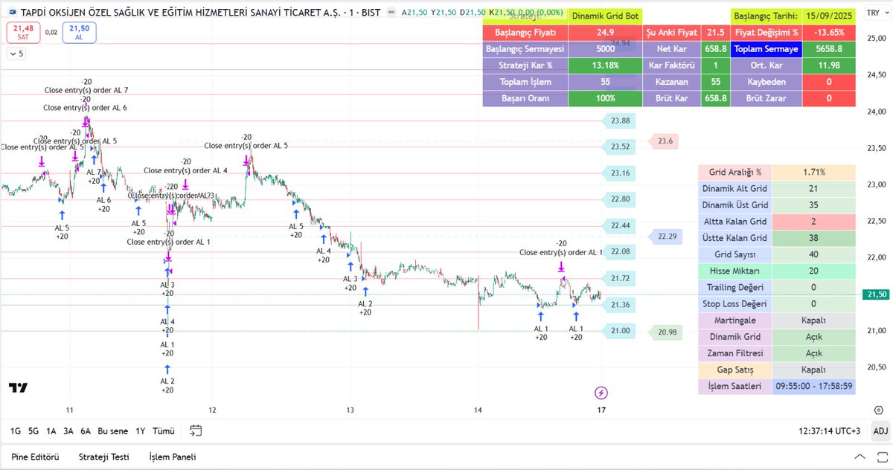This screenshot has width=893, height=470.
Task: Click the Dinamik Grid Bot strategy cell
Action: tap(605, 16)
